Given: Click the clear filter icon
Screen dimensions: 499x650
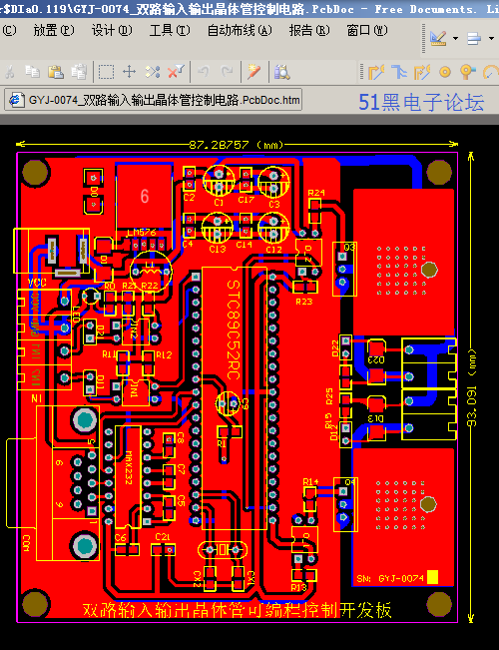Looking at the screenshot, I should (x=176, y=72).
